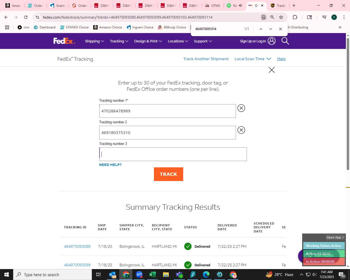
Task: Bookmark this page with the star icon
Action: (281, 17)
